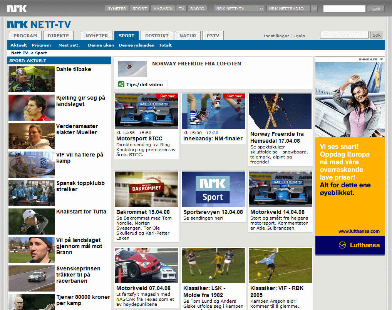This screenshot has height=310, width=392.
Task: Click the Sport: Aktuelt sidebar header
Action: click(59, 60)
